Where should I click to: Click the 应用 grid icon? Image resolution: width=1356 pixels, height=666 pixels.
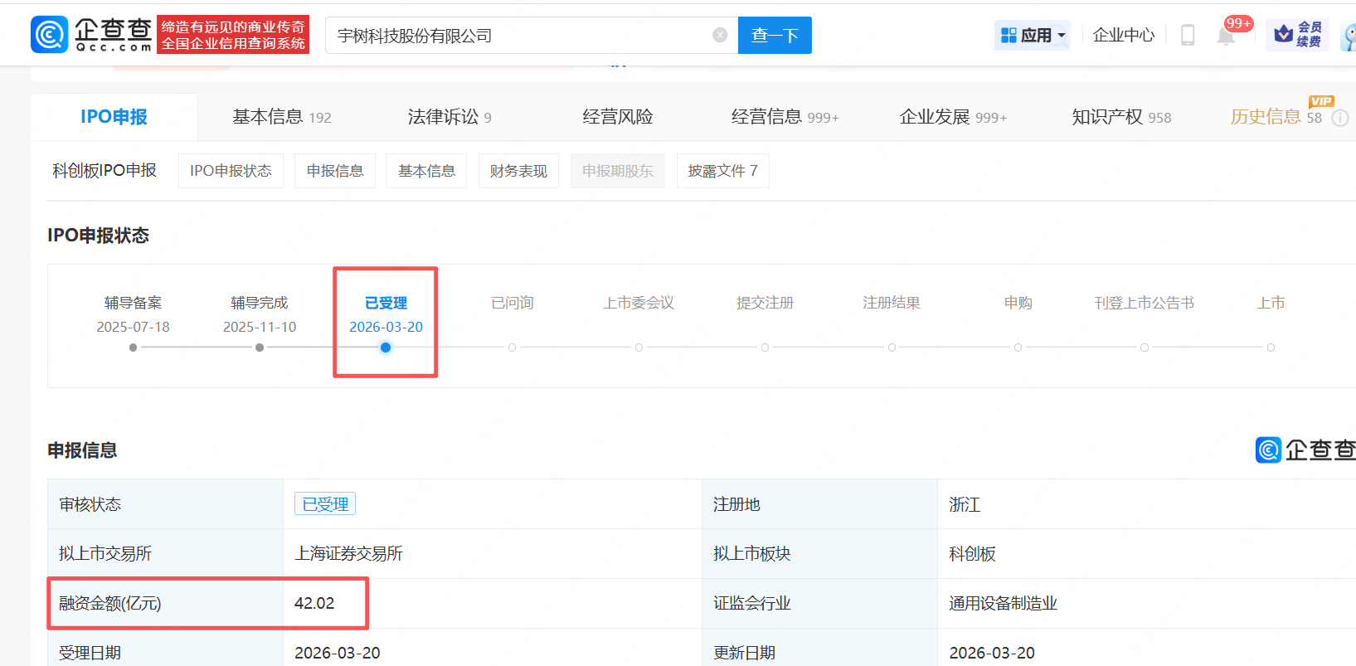1008,35
